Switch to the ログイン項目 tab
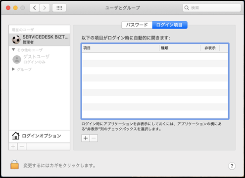Viewport: 245px width, 178px height. (170, 25)
